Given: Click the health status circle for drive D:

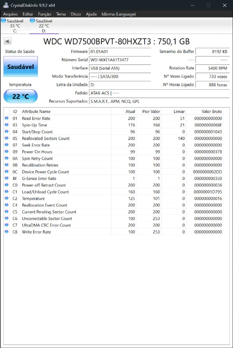Looking at the screenshot, I should [x=32, y=20].
